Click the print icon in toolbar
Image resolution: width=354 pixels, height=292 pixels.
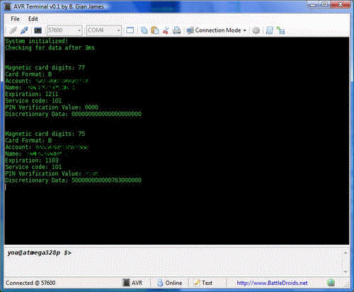pyautogui.click(x=176, y=30)
